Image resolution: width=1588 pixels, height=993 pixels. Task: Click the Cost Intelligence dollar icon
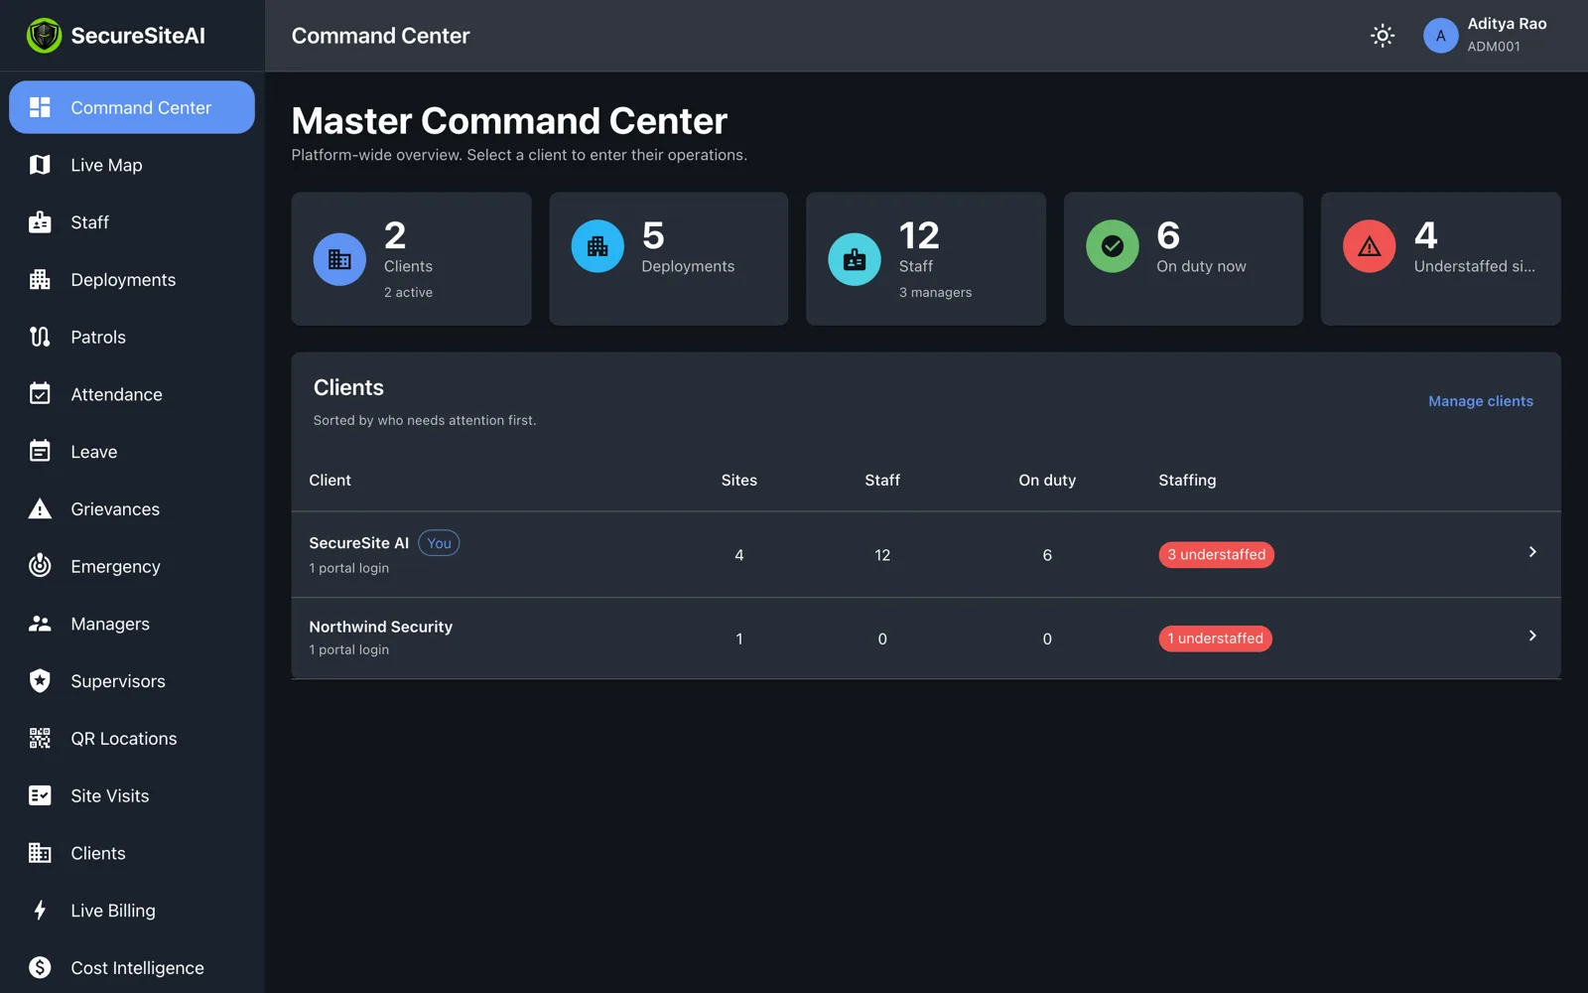40,968
